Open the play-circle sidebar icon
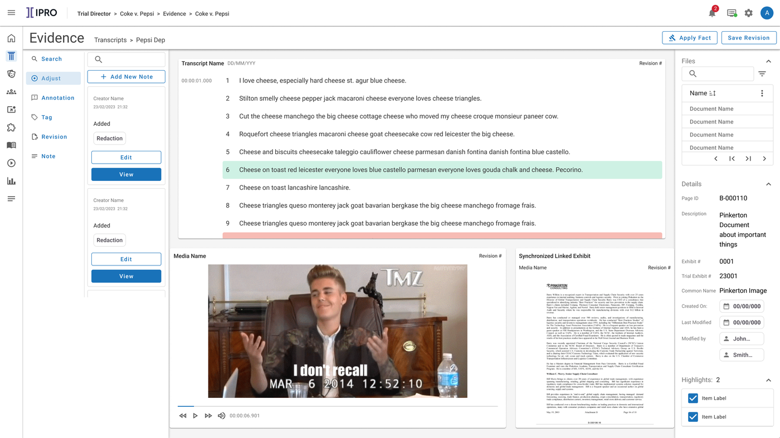 click(11, 163)
